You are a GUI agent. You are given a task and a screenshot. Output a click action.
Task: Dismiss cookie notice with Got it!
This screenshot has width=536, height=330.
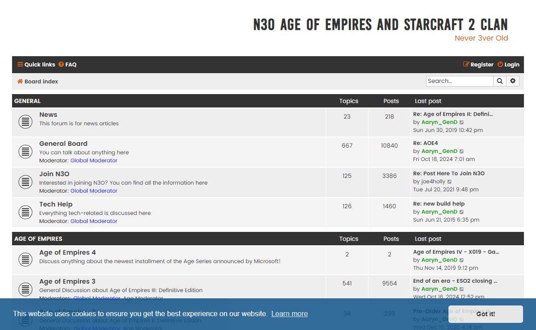click(486, 314)
